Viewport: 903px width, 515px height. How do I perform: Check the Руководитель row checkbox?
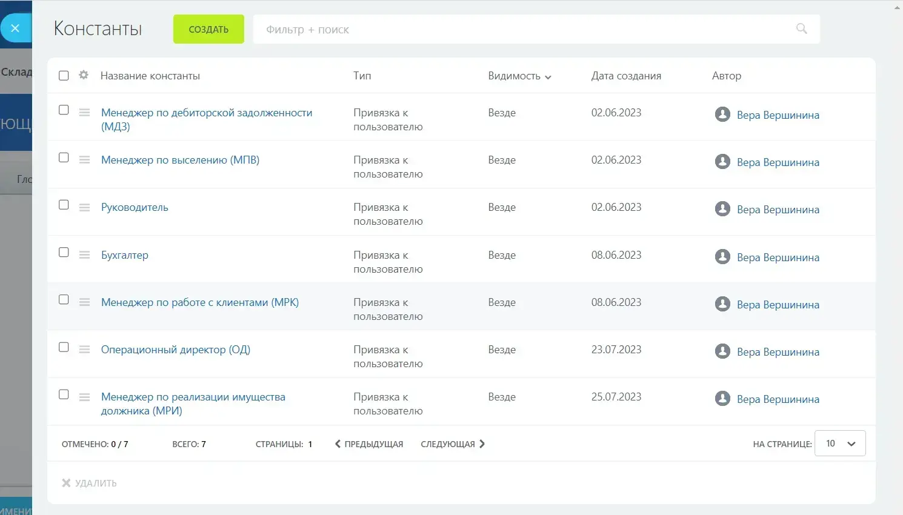64,205
